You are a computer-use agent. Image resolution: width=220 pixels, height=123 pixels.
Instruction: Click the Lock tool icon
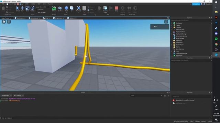tap(89, 10)
